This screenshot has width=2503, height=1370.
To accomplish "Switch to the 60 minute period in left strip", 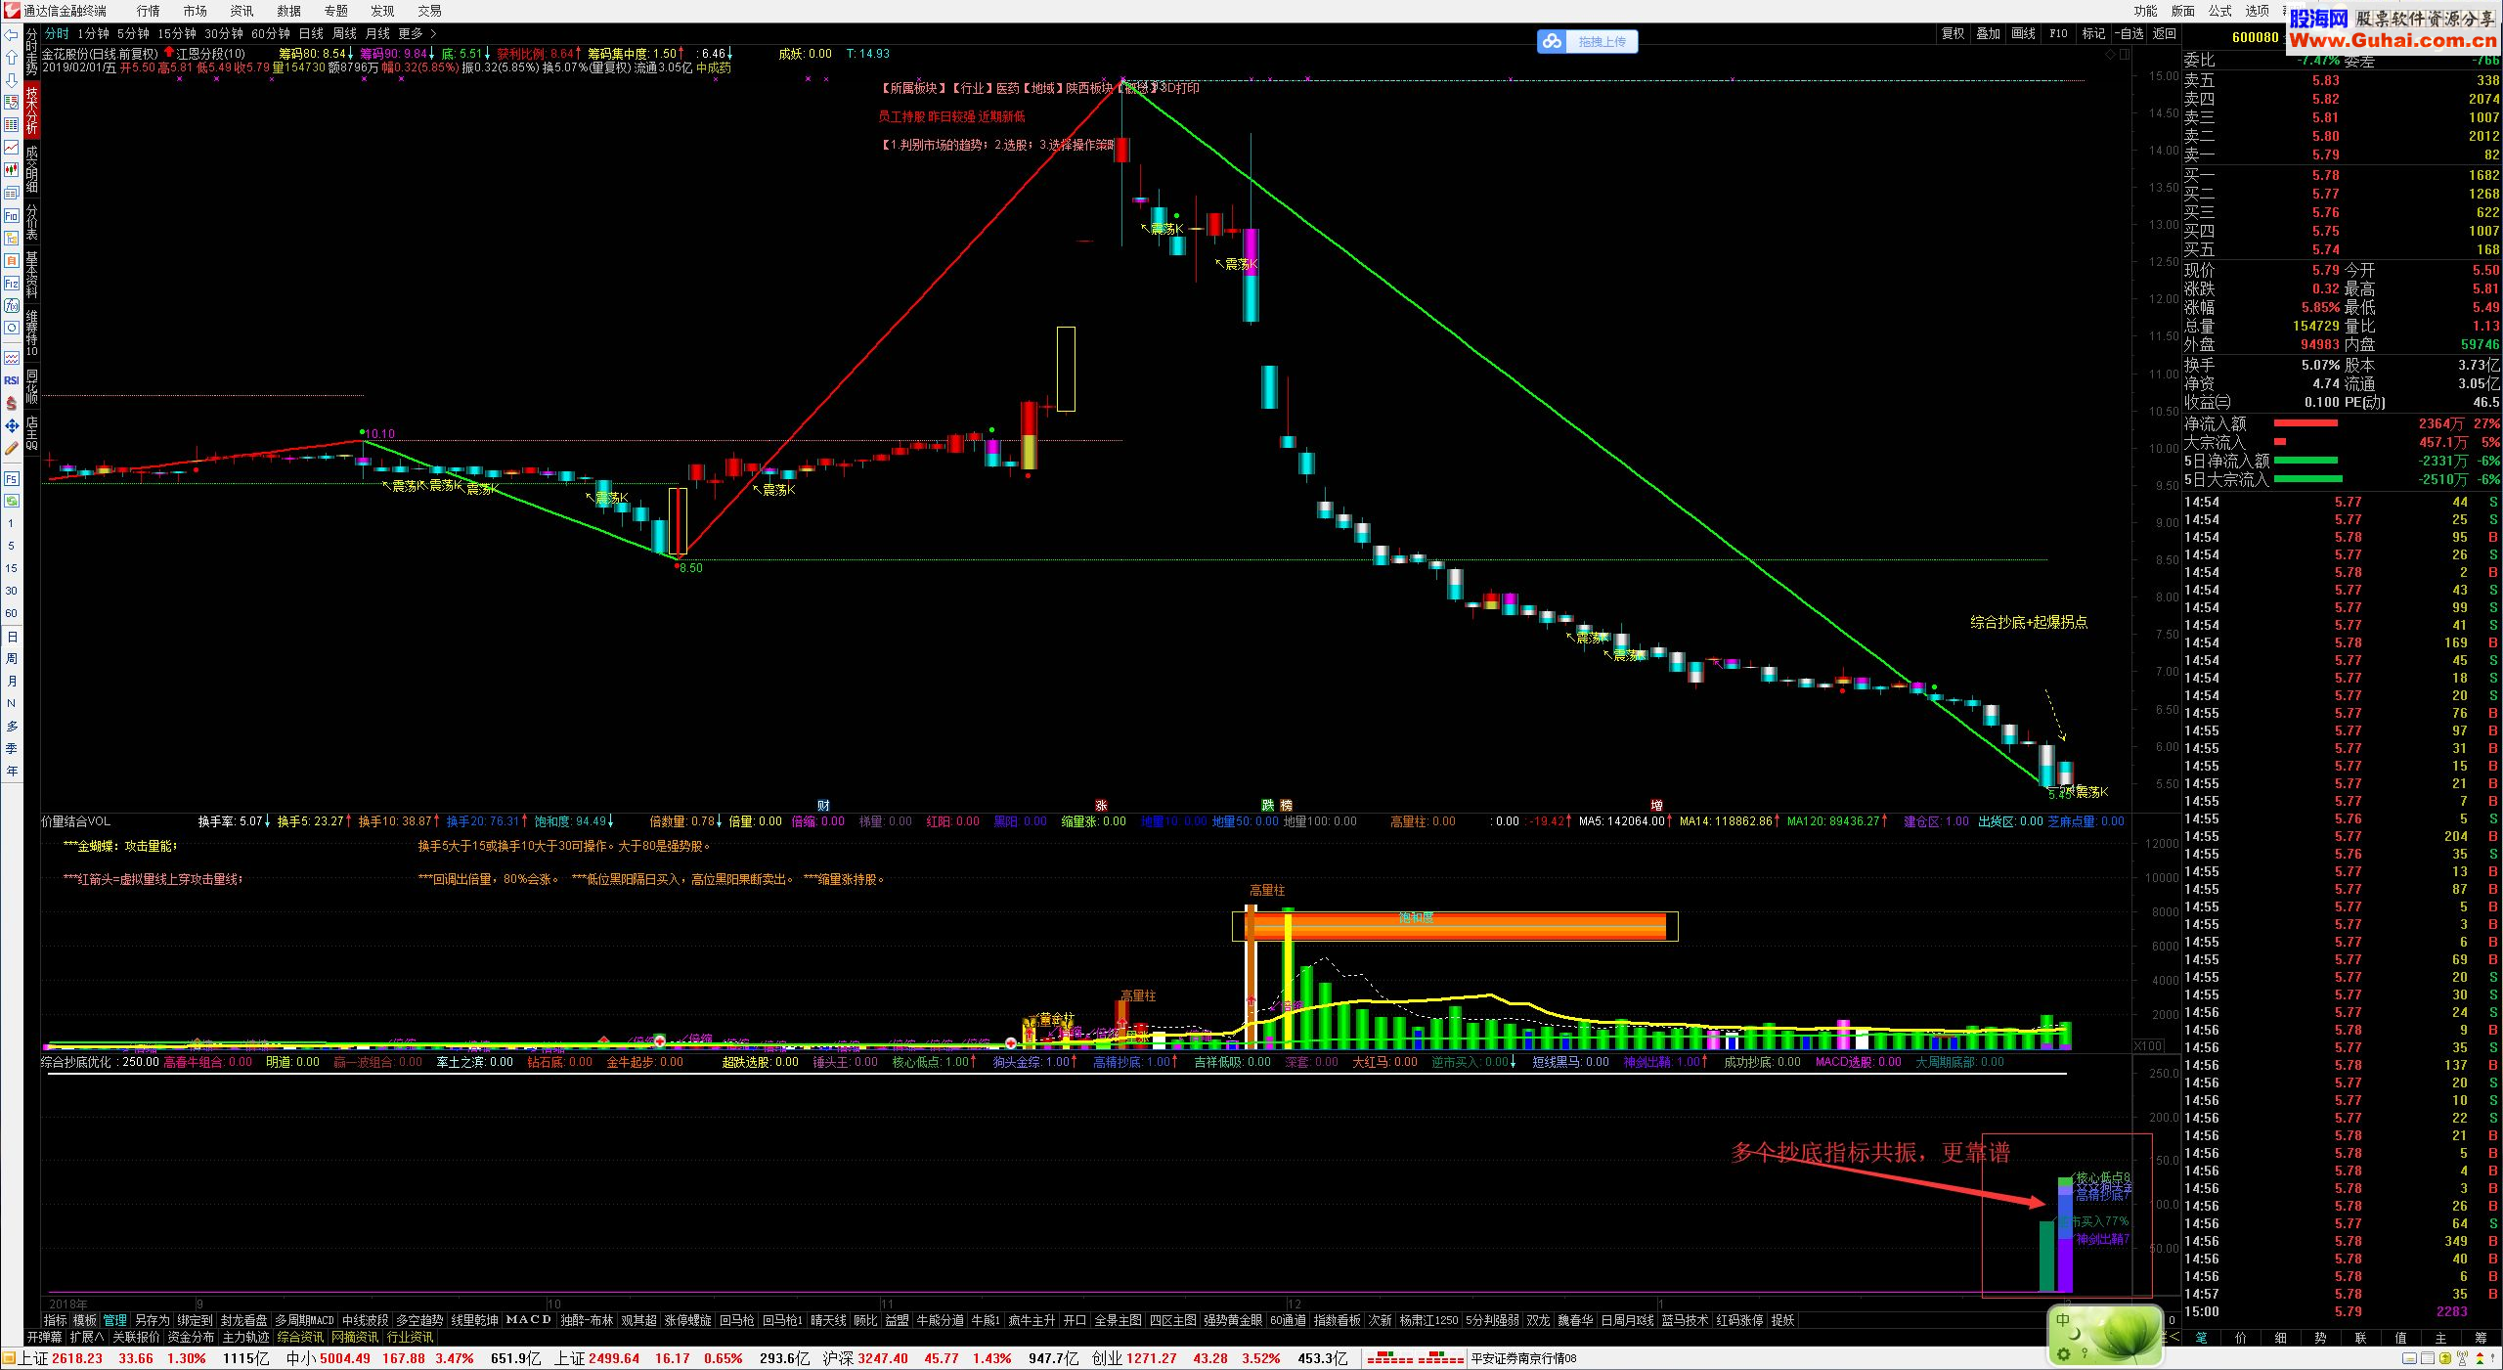I will 12,613.
